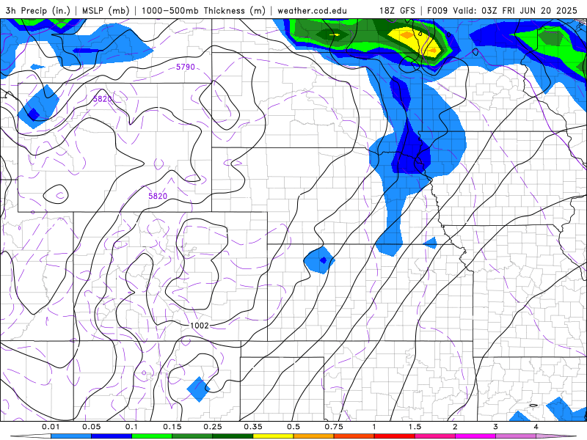Click the 0.01 legend value
The image size is (587, 440).
point(51,427)
